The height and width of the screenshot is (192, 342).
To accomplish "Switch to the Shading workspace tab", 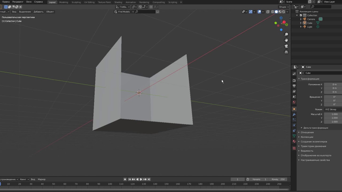I will point(118,2).
